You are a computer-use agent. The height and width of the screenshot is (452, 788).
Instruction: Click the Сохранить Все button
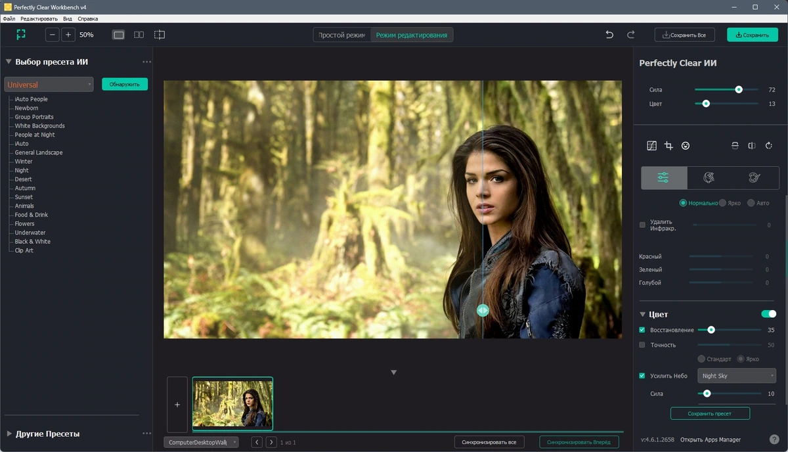685,35
